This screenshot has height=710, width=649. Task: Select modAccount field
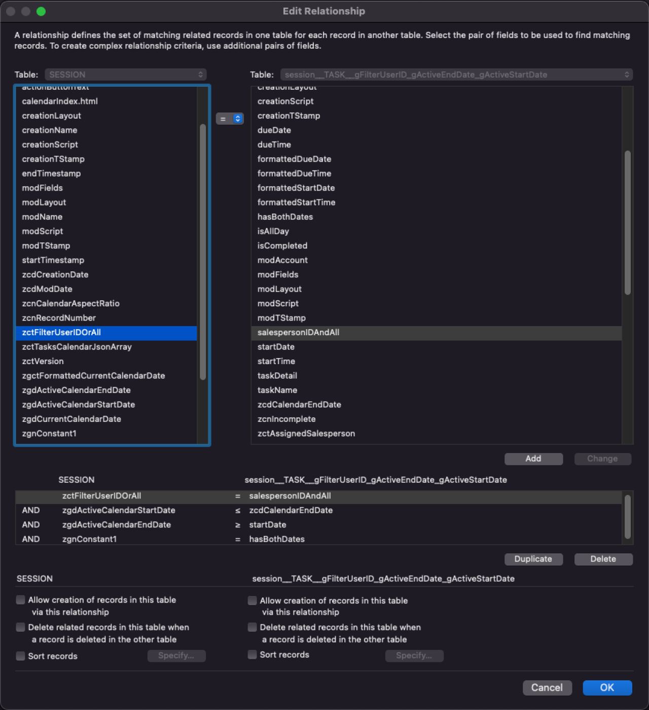pos(437,260)
